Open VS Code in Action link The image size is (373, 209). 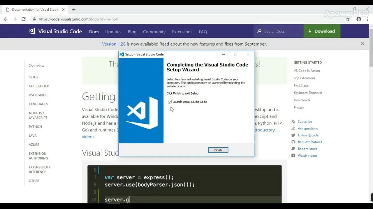coord(307,71)
